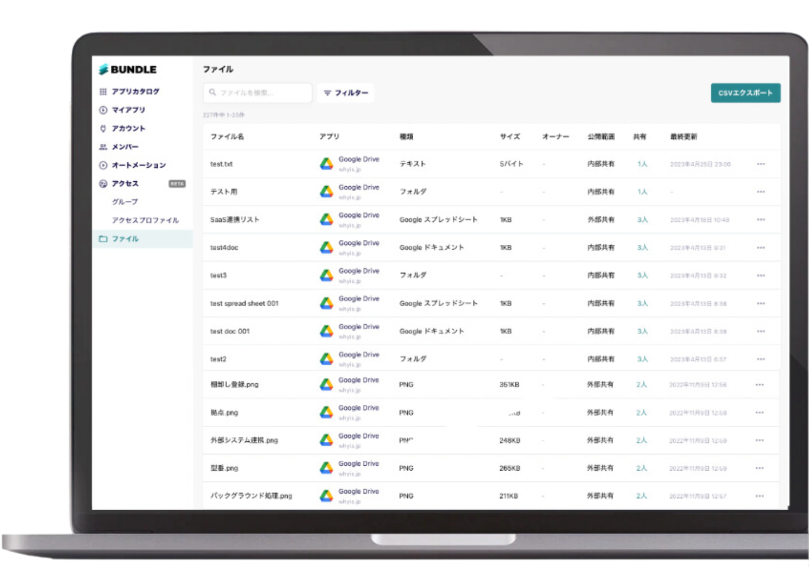This screenshot has width=809, height=577.
Task: Click 3人 share count for test4doc
Action: pos(642,248)
